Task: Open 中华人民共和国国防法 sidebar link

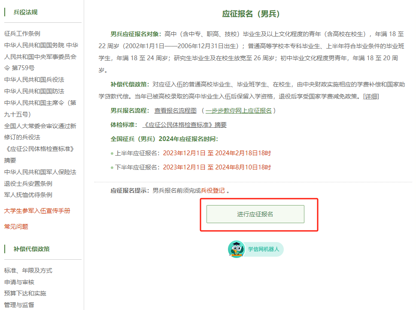Action: [x=34, y=91]
